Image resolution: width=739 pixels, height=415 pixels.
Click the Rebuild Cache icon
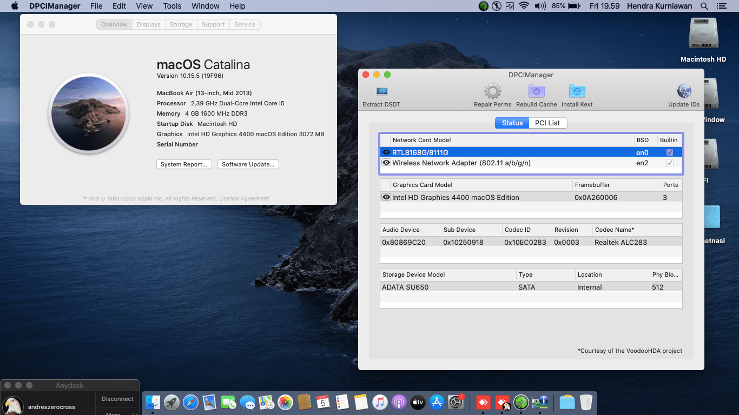coord(536,92)
